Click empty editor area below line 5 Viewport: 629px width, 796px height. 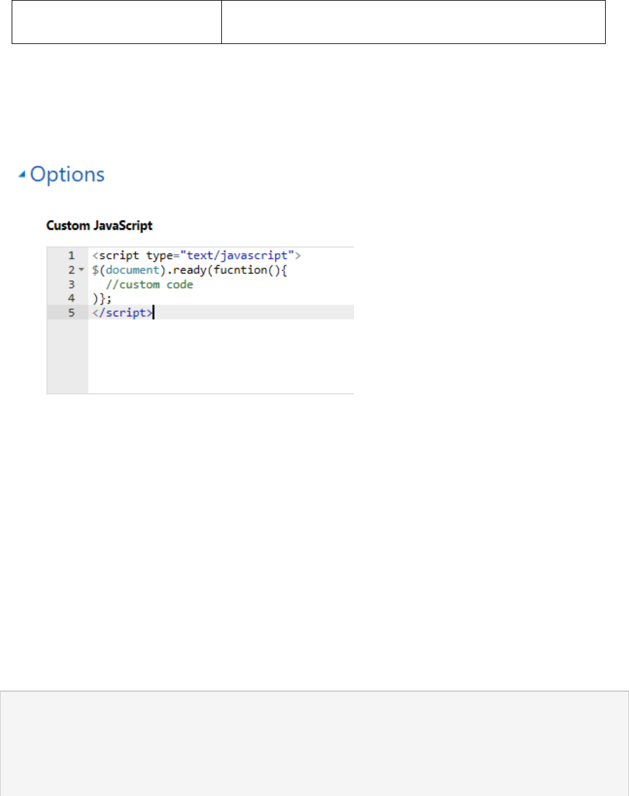point(221,356)
